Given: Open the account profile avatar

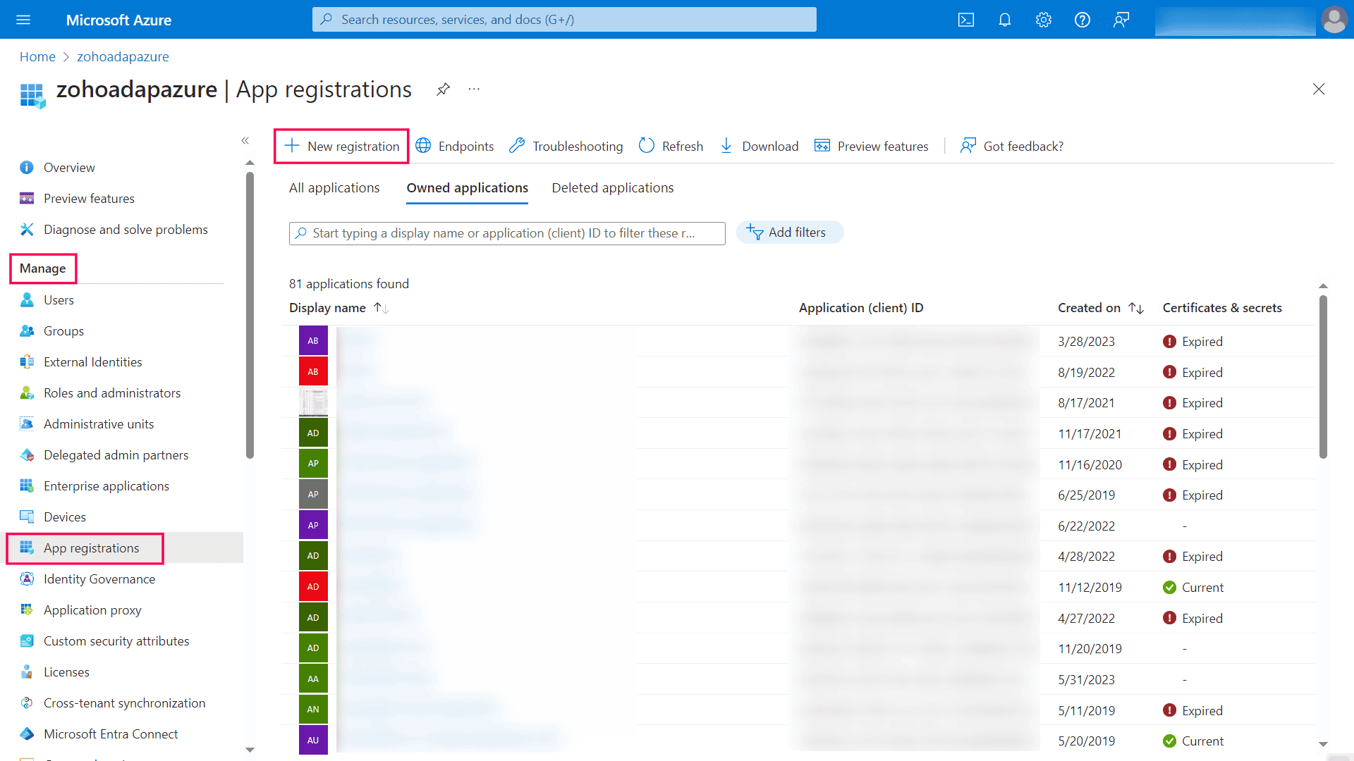Looking at the screenshot, I should tap(1334, 19).
